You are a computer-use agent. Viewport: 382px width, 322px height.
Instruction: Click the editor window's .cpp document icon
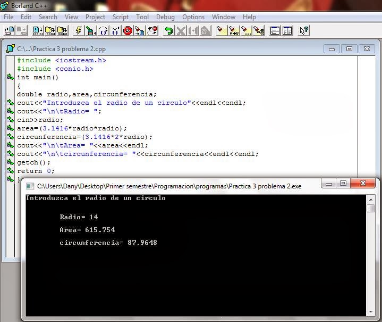point(11,48)
